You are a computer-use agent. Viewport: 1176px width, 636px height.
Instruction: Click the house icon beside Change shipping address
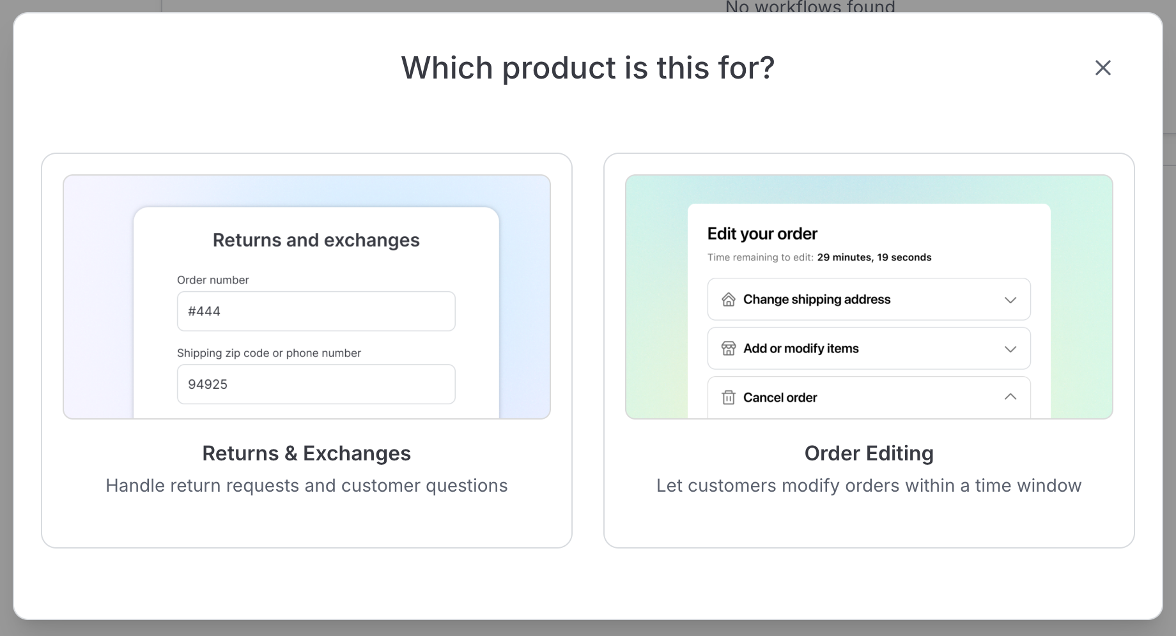728,299
